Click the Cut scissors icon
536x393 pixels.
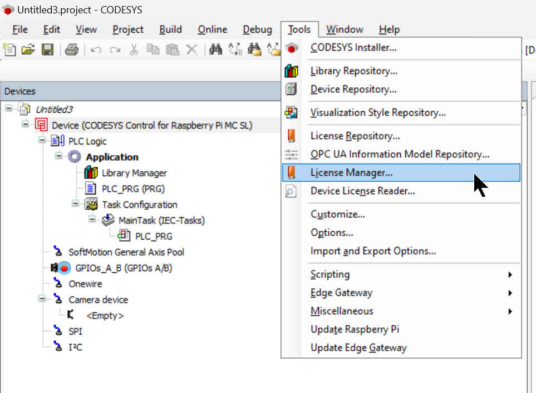(x=134, y=49)
